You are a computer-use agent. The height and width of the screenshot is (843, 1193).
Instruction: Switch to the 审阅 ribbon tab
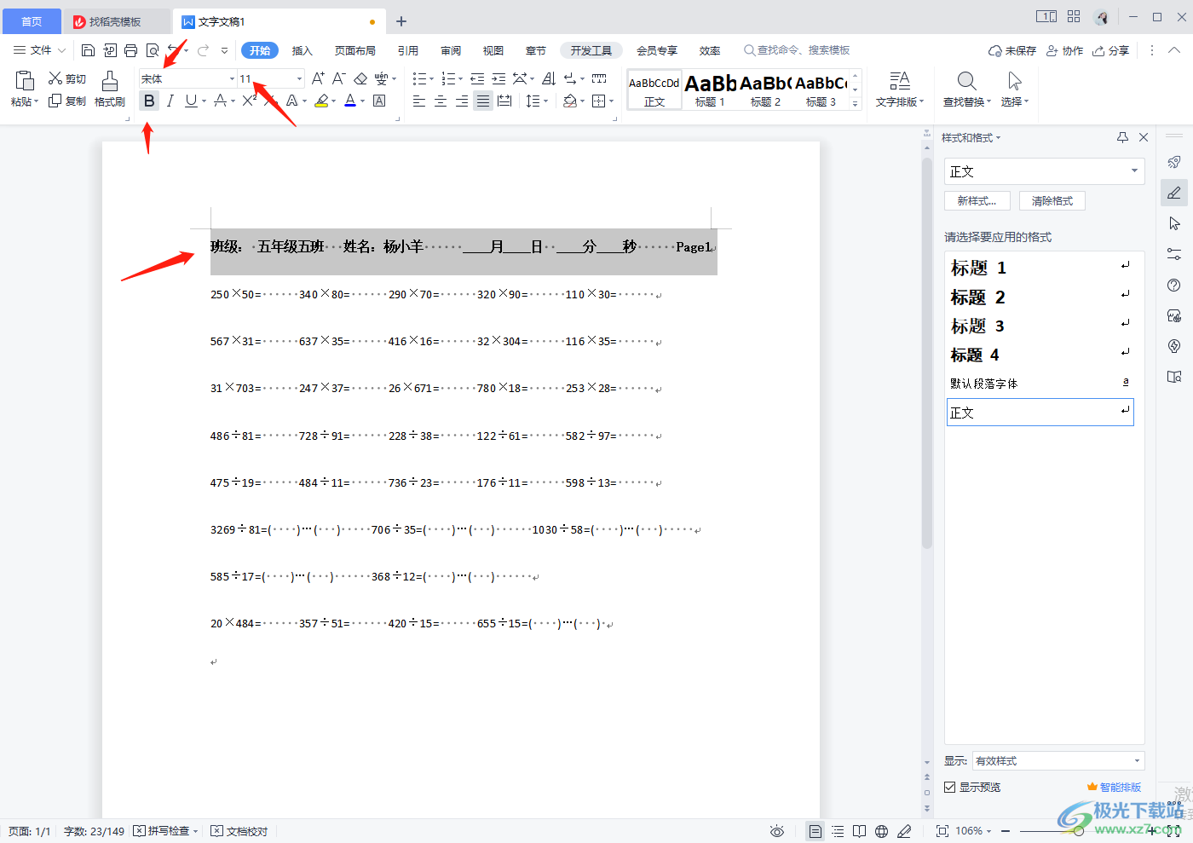(451, 50)
